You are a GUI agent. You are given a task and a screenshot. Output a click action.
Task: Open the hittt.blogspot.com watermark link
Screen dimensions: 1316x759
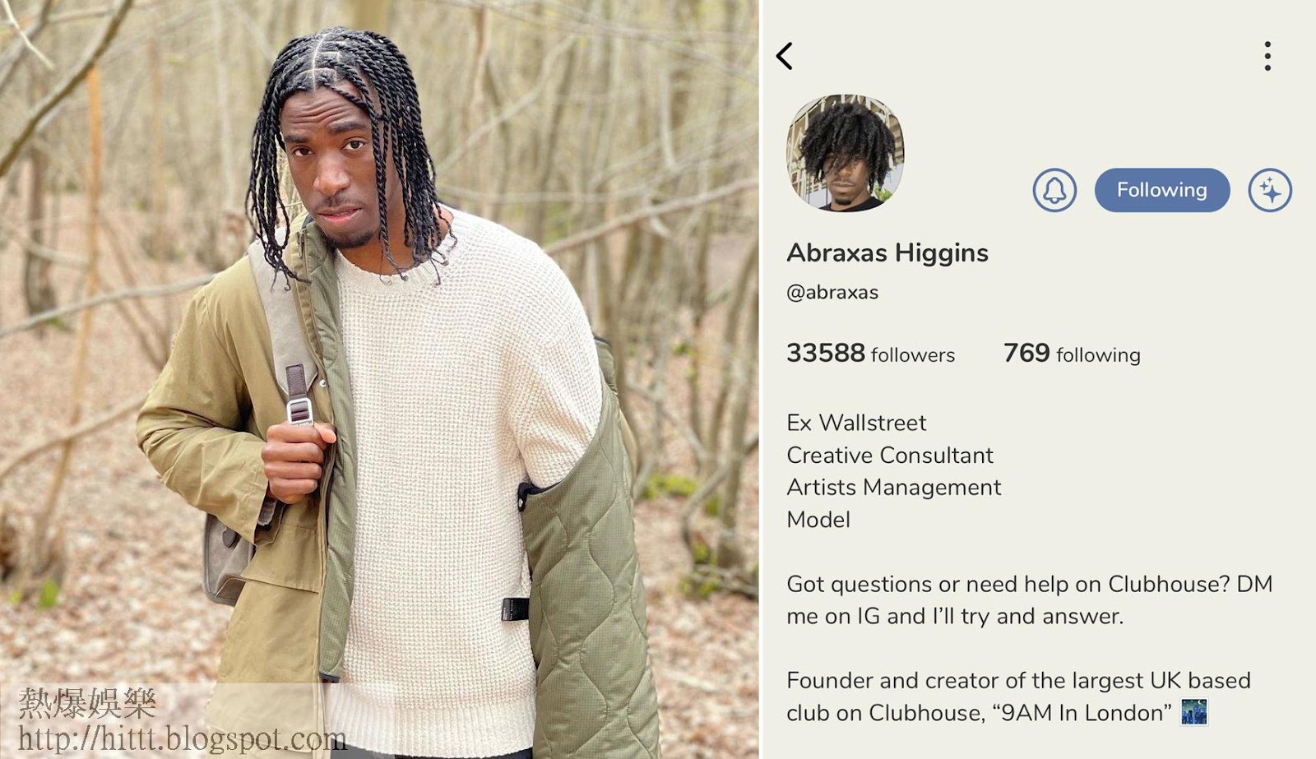click(182, 738)
